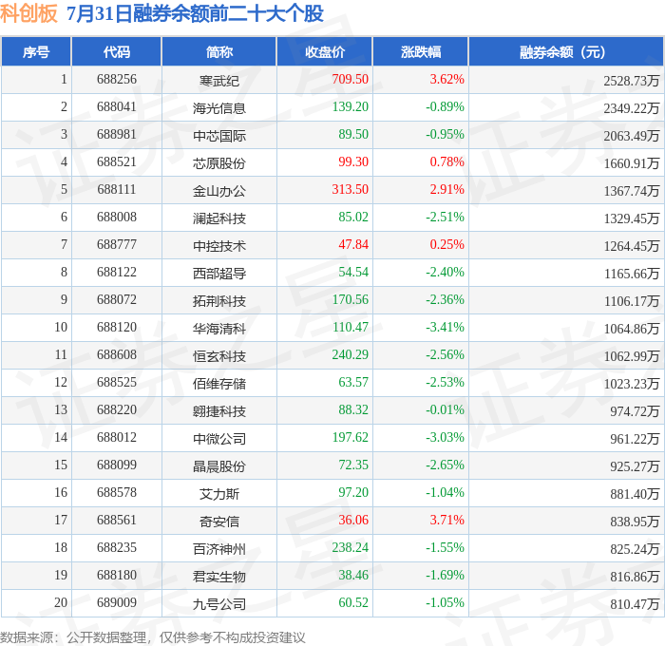Viewport: 665px width, 646px height.
Task: Select the stock name 中控技术
Action: point(219,246)
